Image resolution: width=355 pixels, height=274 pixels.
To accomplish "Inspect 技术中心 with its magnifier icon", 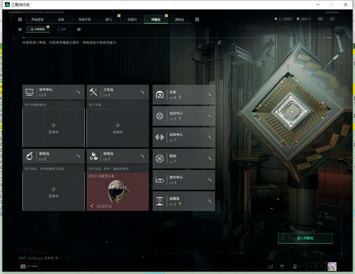I will coord(78,92).
